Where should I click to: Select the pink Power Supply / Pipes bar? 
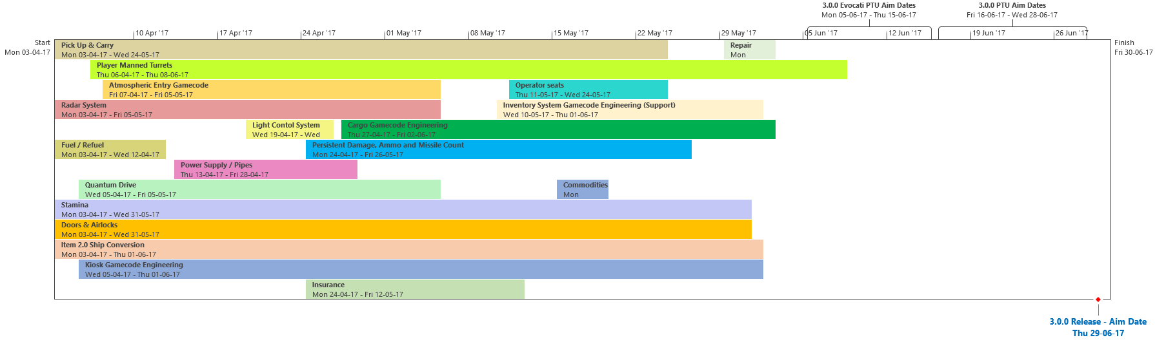pyautogui.click(x=265, y=169)
